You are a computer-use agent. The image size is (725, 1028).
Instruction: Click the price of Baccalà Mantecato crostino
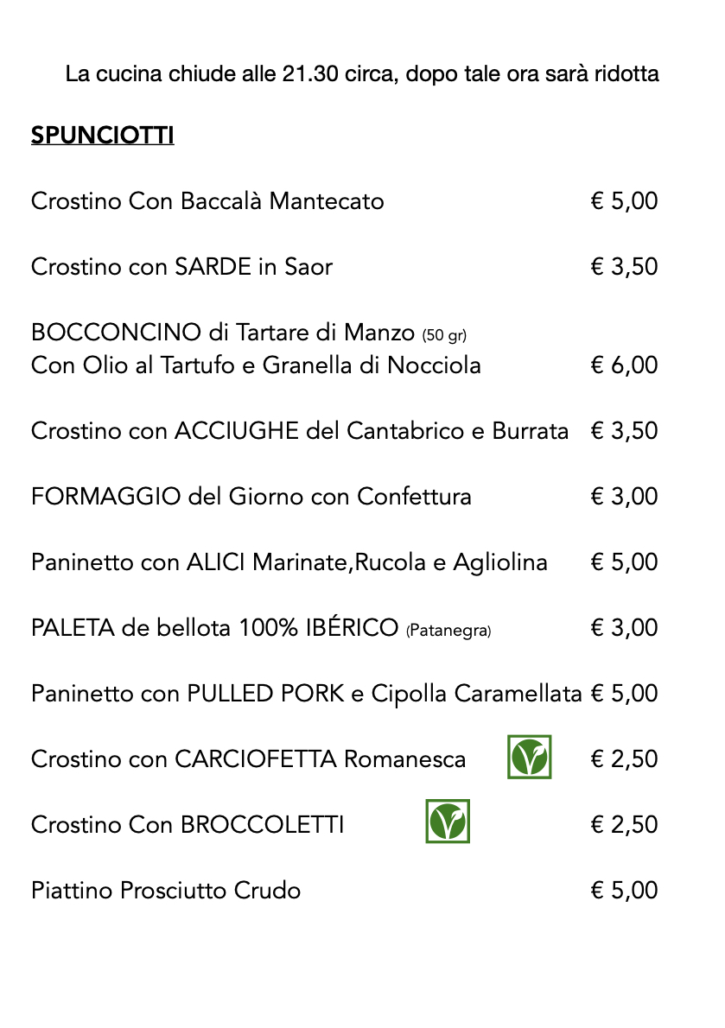(624, 200)
